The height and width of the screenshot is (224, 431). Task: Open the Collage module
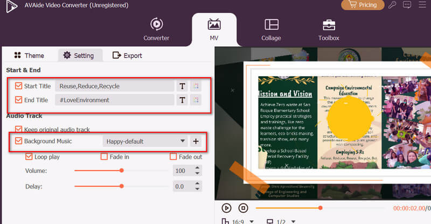[x=272, y=29]
